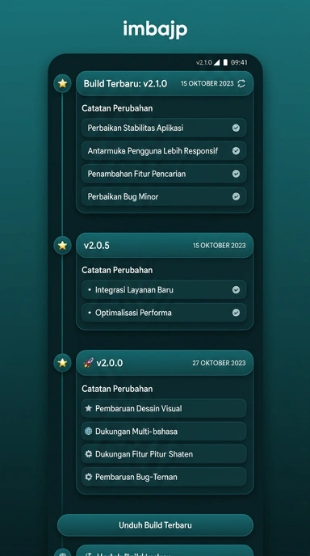Click the gear icon on Dukungan Fitur row

[x=89, y=454]
